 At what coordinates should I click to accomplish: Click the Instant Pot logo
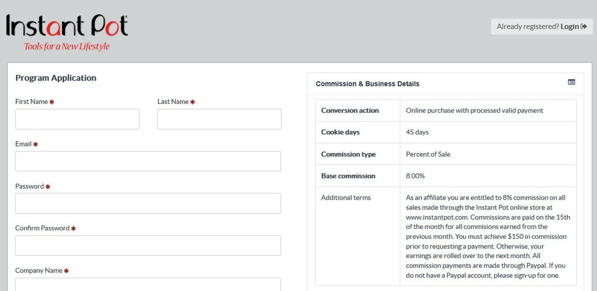point(67,32)
